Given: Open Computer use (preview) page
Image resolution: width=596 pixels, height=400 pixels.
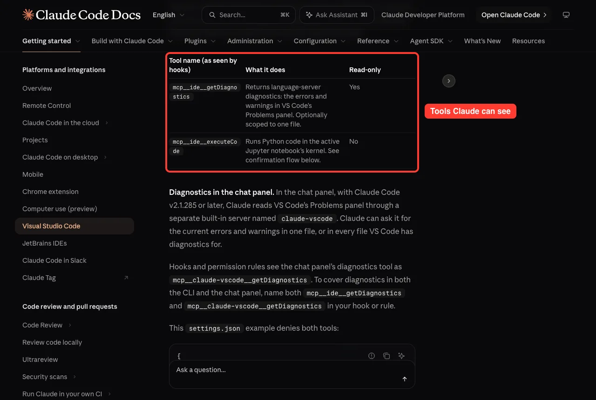Looking at the screenshot, I should (x=60, y=209).
